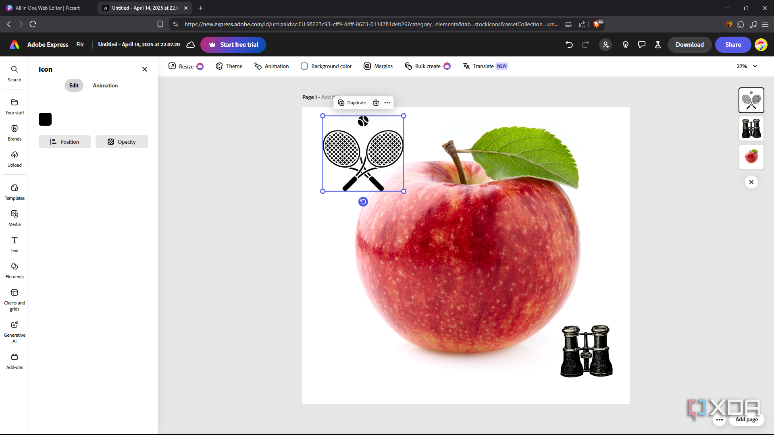Open the Templates panel
Viewport: 774px width, 435px height.
tap(15, 192)
